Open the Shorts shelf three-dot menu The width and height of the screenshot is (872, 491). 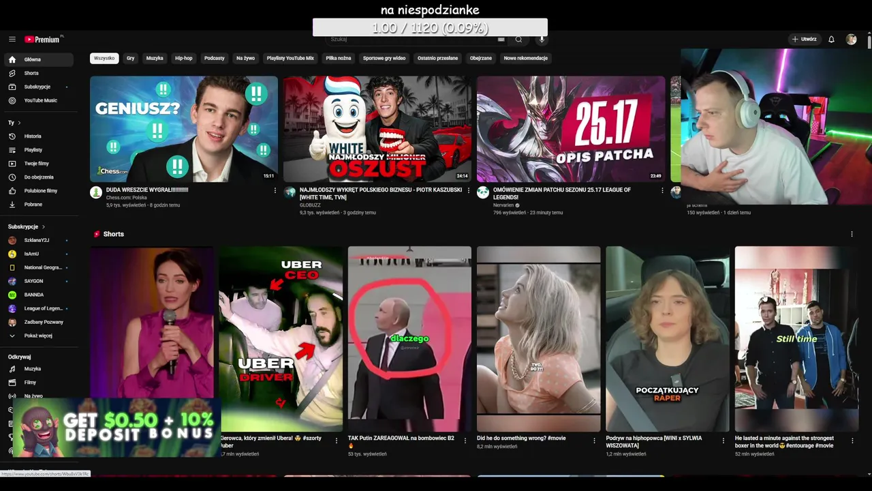coord(852,234)
